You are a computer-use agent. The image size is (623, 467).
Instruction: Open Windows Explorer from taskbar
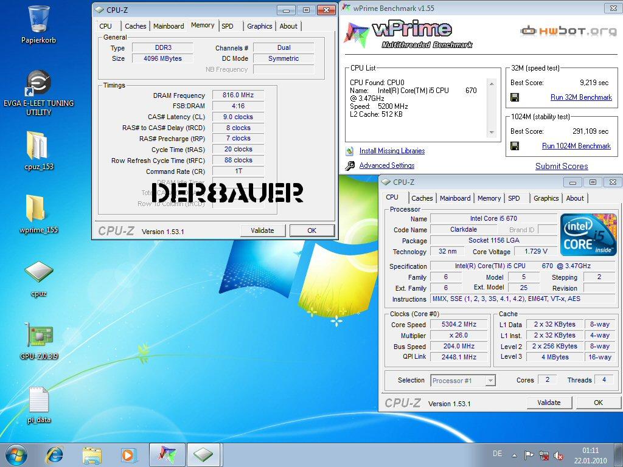point(92,455)
